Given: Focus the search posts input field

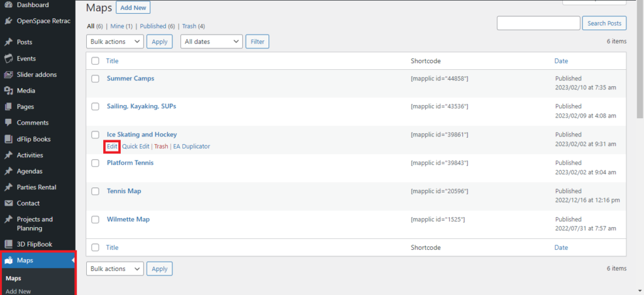Looking at the screenshot, I should [538, 23].
